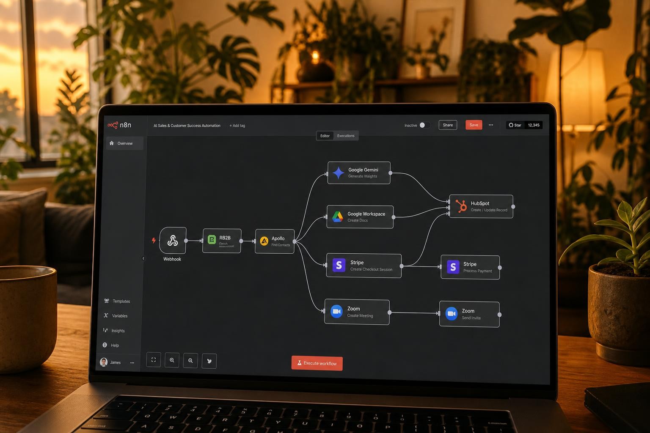Click the Create / Update Record subtitle
Screen dimensions: 650x433
point(489,210)
